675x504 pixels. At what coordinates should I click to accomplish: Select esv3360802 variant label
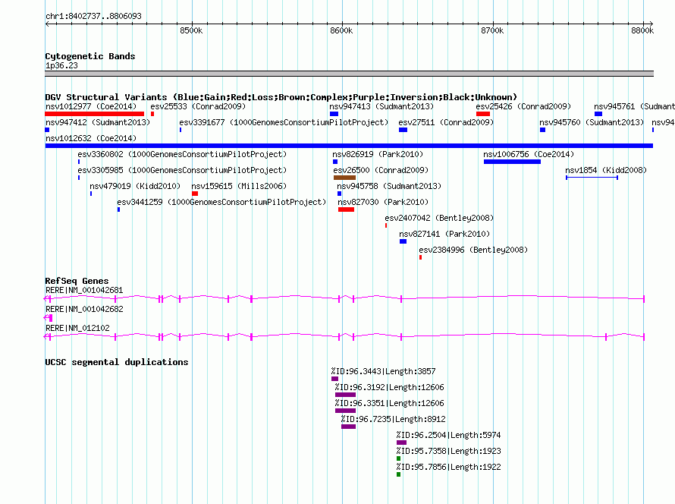(x=182, y=154)
